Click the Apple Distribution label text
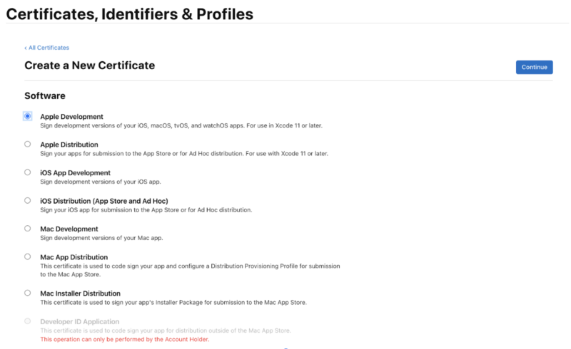 coord(69,145)
